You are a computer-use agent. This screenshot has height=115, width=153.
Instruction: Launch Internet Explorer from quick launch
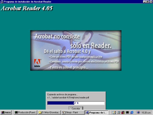coord(132,112)
